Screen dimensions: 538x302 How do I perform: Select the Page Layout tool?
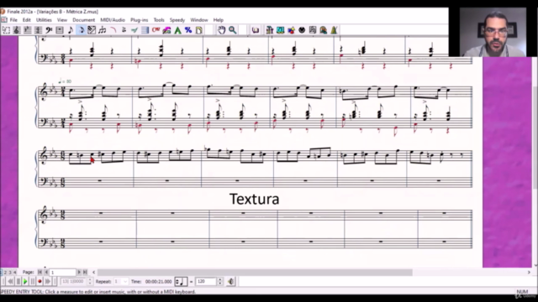coord(199,30)
